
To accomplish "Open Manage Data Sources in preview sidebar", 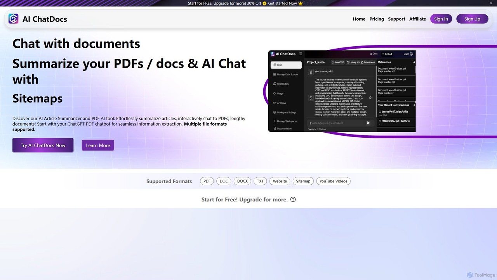I will coord(286,74).
